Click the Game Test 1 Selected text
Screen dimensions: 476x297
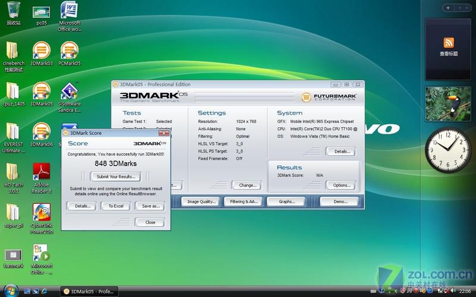tap(164, 122)
